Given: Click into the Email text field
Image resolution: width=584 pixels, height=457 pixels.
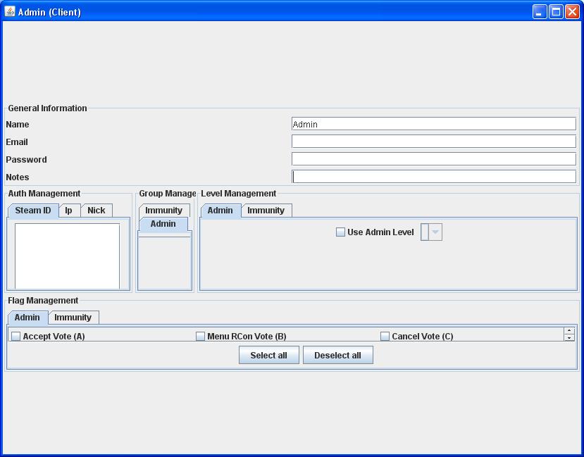Looking at the screenshot, I should click(x=433, y=142).
